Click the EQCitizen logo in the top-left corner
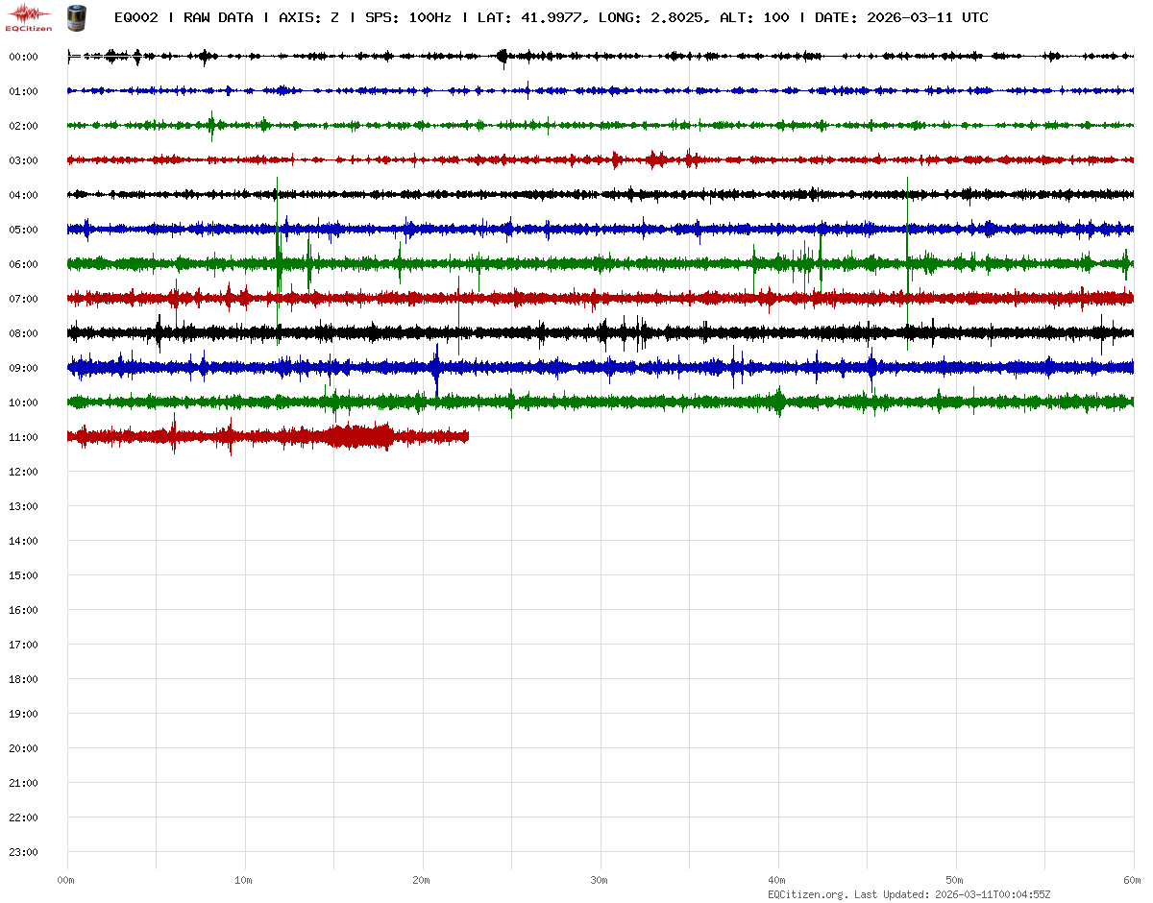1153x903 pixels. pyautogui.click(x=29, y=16)
